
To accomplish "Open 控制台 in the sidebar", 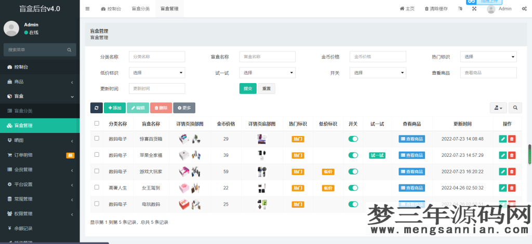I will (x=39, y=67).
